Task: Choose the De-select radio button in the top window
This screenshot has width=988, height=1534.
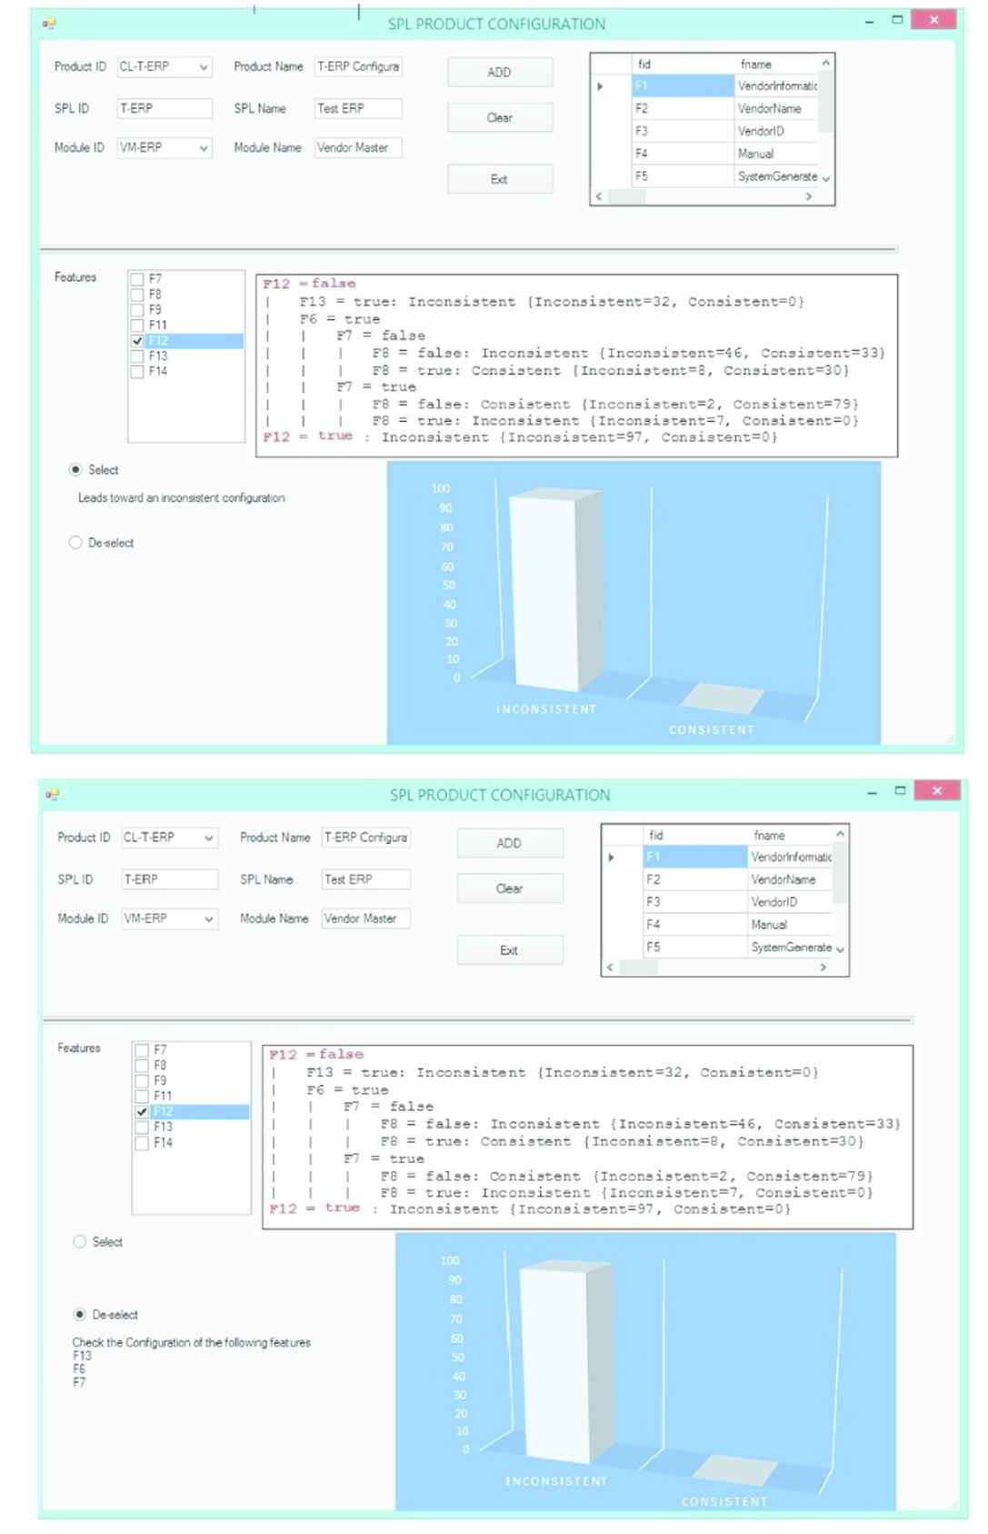Action: tap(75, 543)
